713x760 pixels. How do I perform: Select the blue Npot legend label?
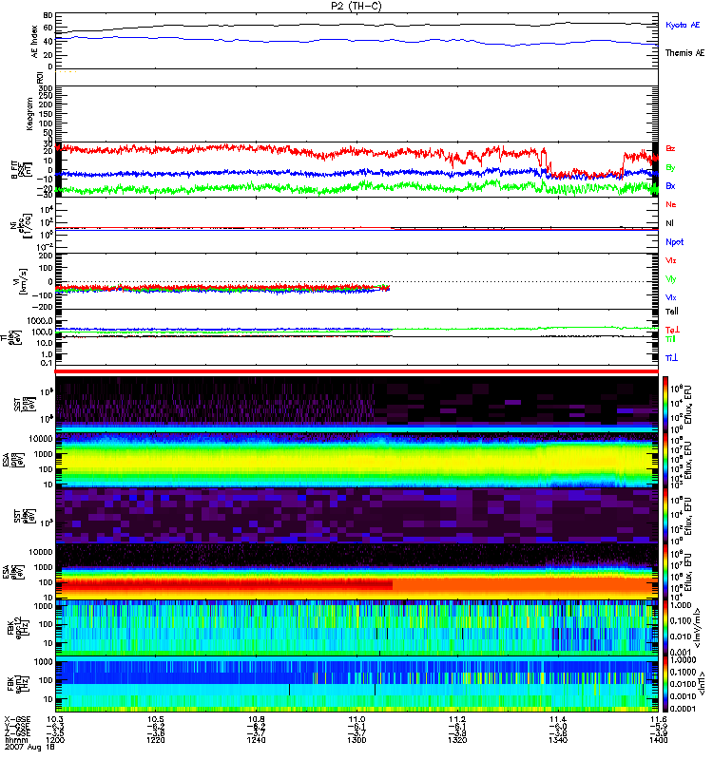pyautogui.click(x=675, y=242)
